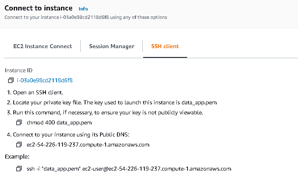Copy the Public DNS address via its icon

[19, 144]
